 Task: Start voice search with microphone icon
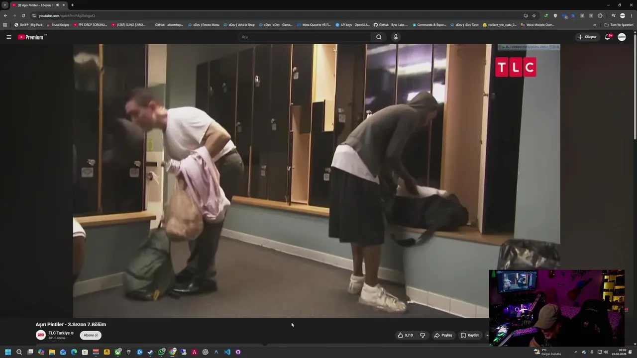pyautogui.click(x=396, y=37)
